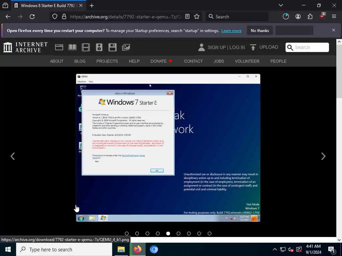Open the Software floppy disk icon
Image resolution: width=342 pixels, height=256 pixels.
(113, 47)
